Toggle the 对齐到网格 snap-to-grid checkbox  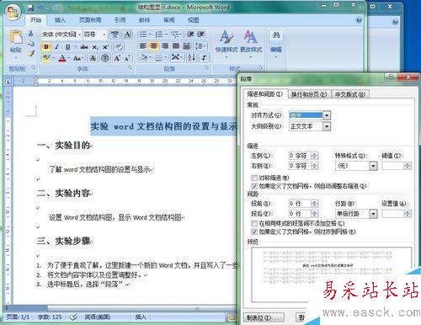click(x=254, y=232)
